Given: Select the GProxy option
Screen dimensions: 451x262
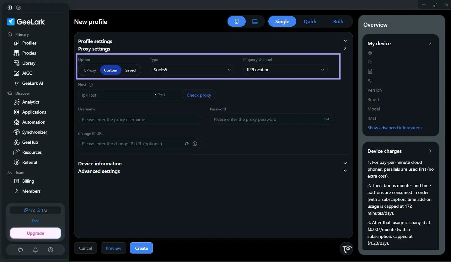Looking at the screenshot, I should [90, 70].
